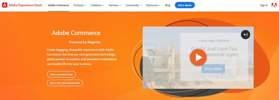Click Get a free site assessment button
This screenshot has height=100, width=279.
tap(65, 83)
